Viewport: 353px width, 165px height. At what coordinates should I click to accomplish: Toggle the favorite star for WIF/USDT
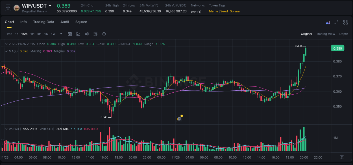click(x=8, y=8)
